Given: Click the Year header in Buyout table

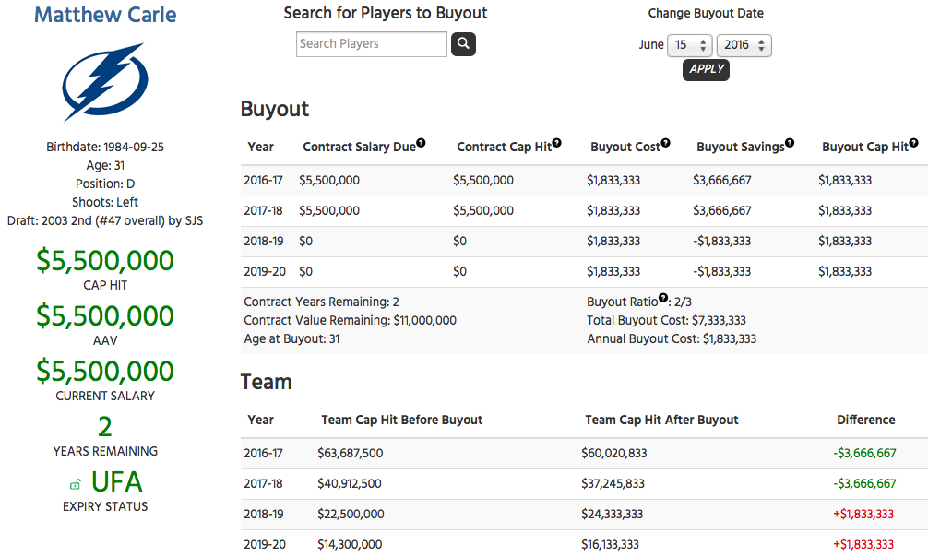Looking at the screenshot, I should click(x=260, y=148).
